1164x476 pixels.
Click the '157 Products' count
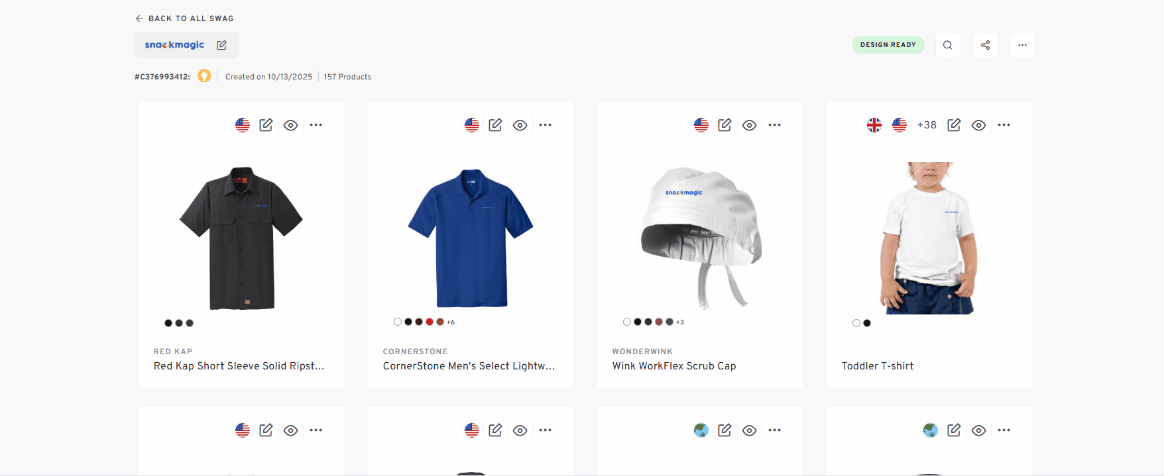click(x=347, y=77)
